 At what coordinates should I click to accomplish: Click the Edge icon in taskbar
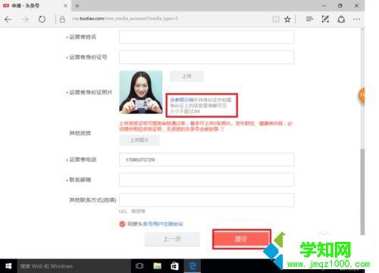click(193, 266)
